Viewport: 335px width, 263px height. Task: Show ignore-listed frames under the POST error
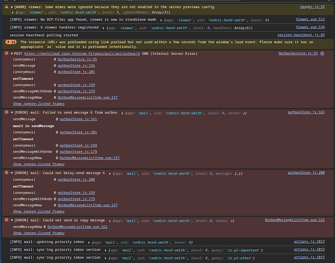click(x=39, y=104)
